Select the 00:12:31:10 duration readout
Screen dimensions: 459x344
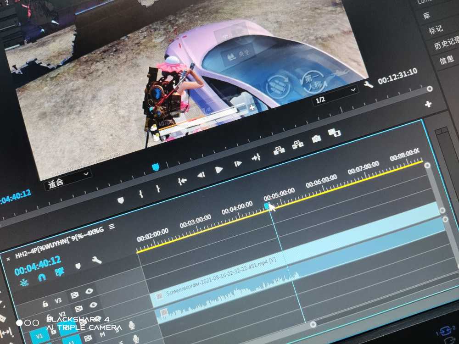pyautogui.click(x=397, y=76)
